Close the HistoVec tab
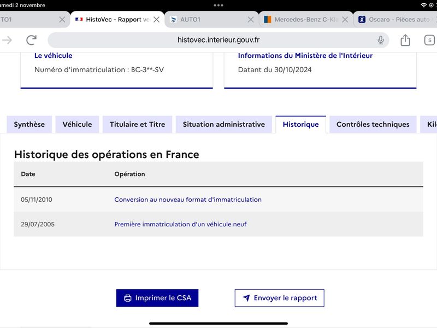 [157, 20]
